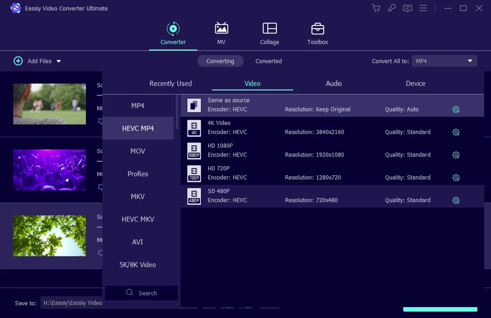Switch to the Toolbox section
Image resolution: width=491 pixels, height=318 pixels.
point(318,34)
